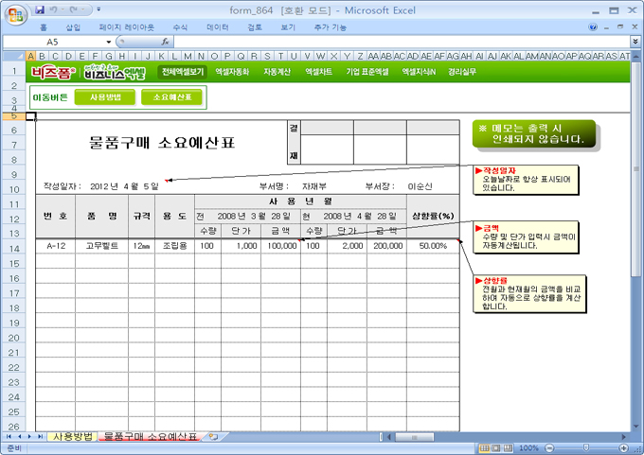644x455 pixels.
Task: Click the Undo arrow icon
Action: point(55,9)
